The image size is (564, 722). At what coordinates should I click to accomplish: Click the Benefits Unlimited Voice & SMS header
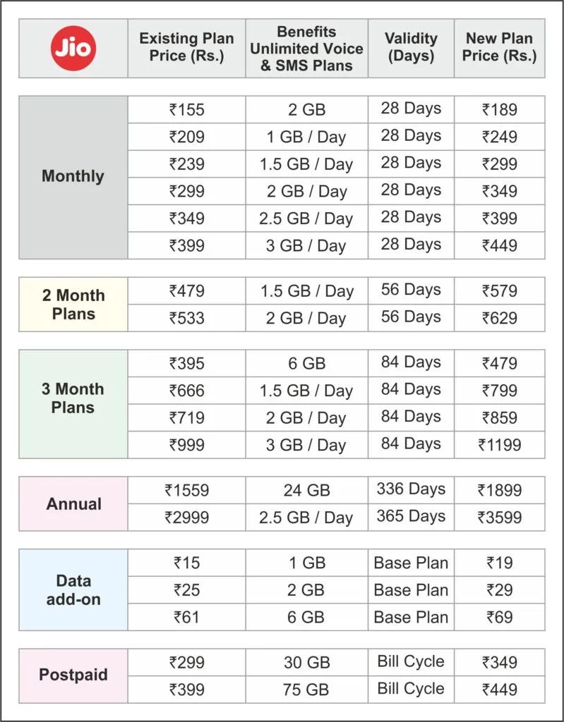306,49
